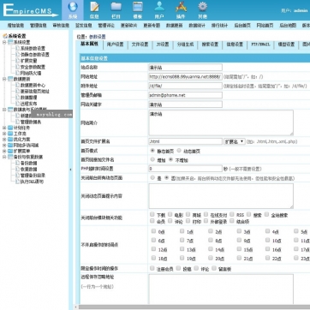Select 是 radio to close dynamic pages
The height and width of the screenshot is (310, 310).
(x=152, y=178)
